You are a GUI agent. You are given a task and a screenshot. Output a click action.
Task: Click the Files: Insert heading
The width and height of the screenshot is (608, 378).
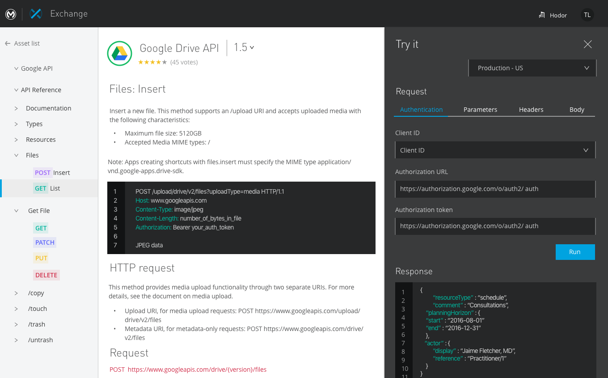[138, 89]
